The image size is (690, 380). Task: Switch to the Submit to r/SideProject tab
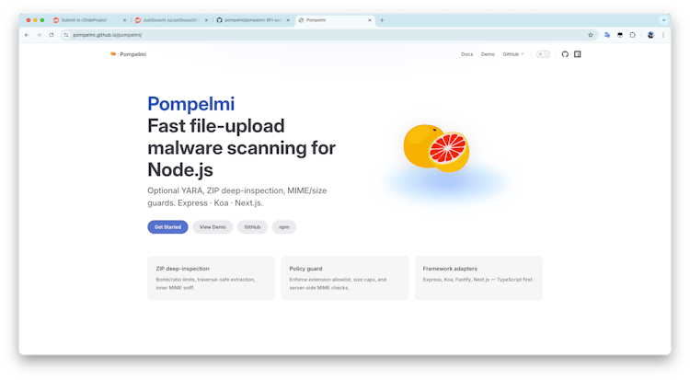[89, 19]
